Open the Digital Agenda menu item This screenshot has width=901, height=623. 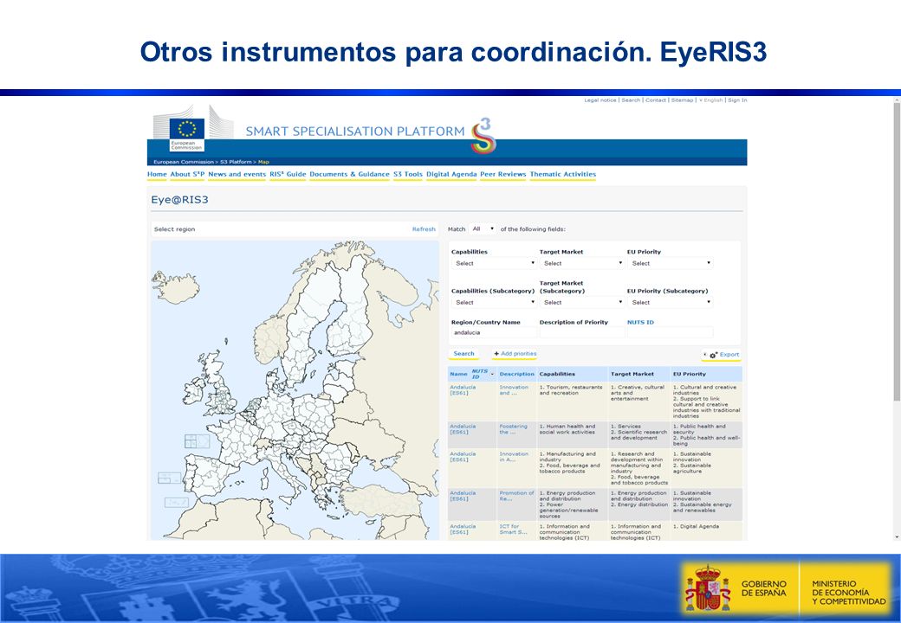pyautogui.click(x=451, y=175)
